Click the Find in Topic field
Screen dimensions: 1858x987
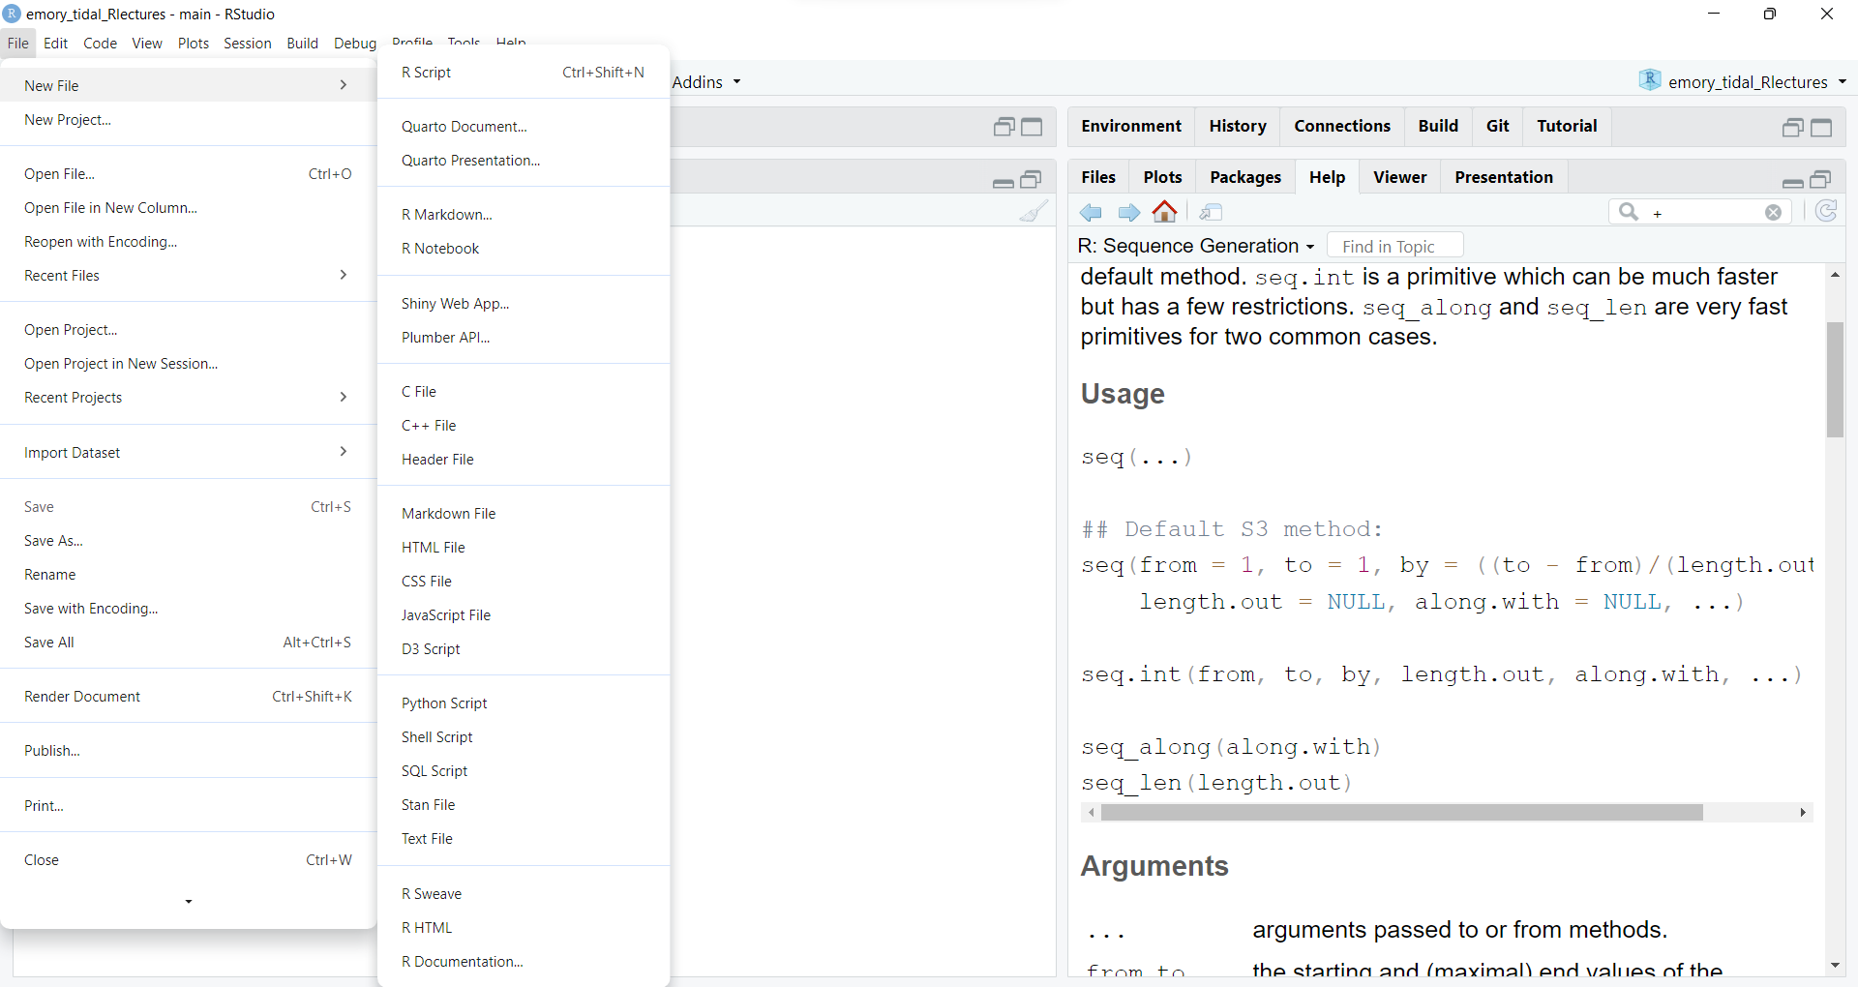point(1394,247)
